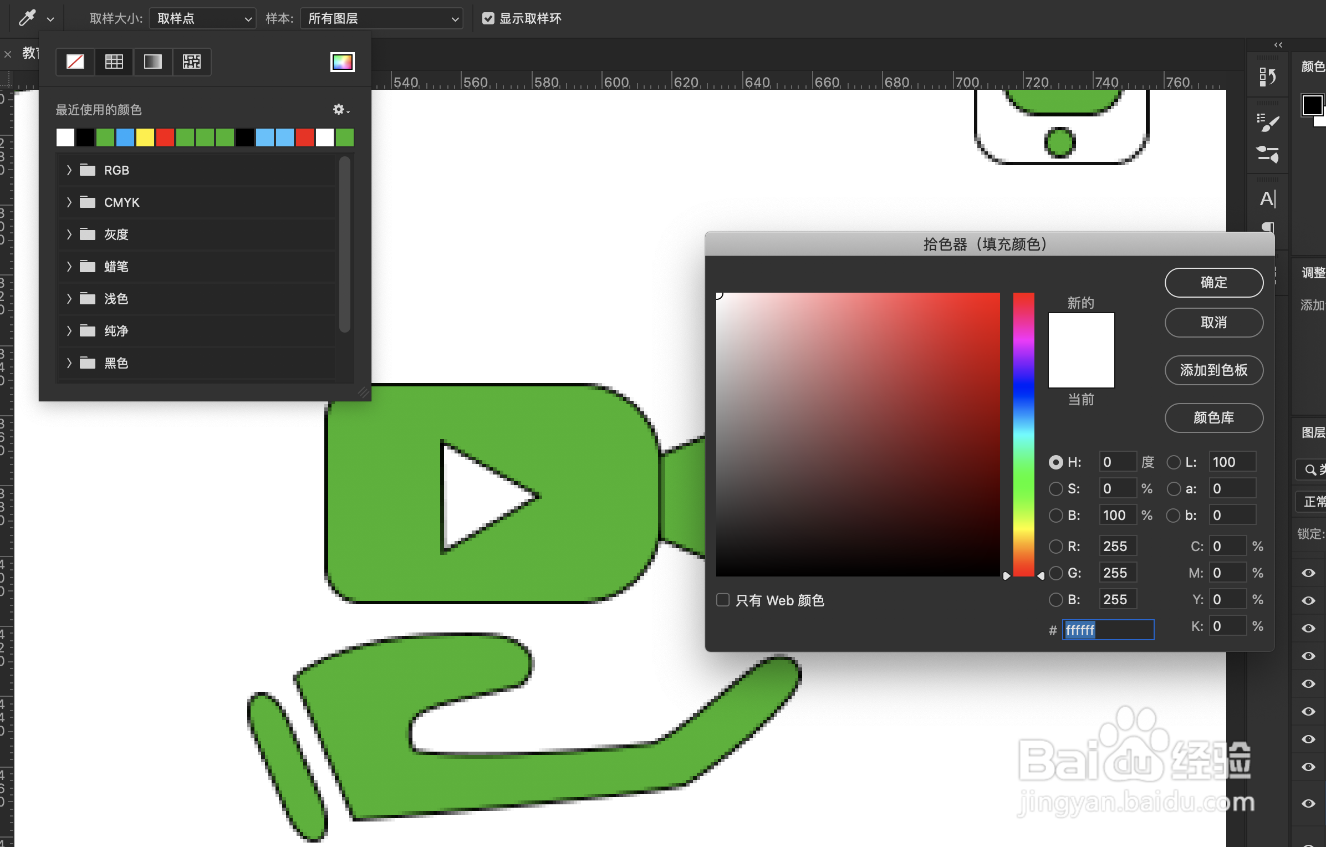Click the 添加到色板 button
Viewport: 1326px width, 847px height.
pos(1213,370)
